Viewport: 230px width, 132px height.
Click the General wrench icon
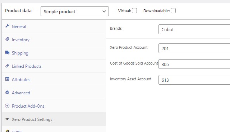pos(7,26)
